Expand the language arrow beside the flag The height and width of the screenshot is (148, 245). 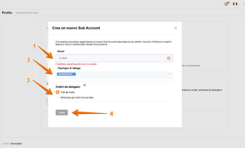click(x=239, y=4)
